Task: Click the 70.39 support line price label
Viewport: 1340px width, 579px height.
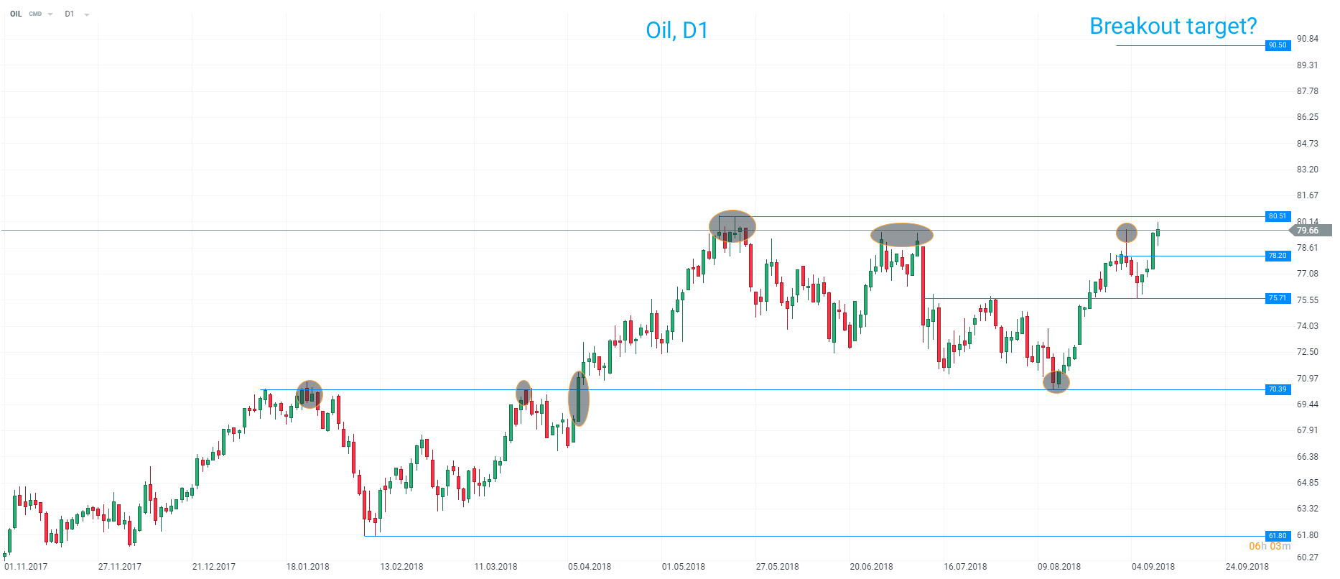Action: pyautogui.click(x=1278, y=389)
